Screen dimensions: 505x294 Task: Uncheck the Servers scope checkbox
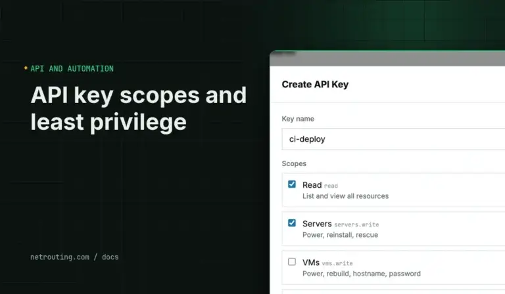pos(292,222)
